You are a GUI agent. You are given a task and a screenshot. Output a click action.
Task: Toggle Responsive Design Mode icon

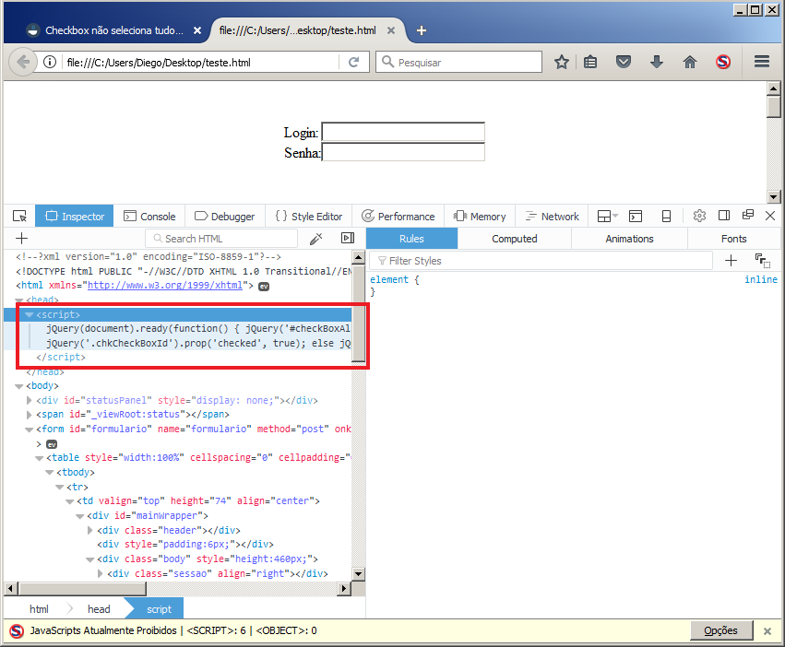[666, 217]
